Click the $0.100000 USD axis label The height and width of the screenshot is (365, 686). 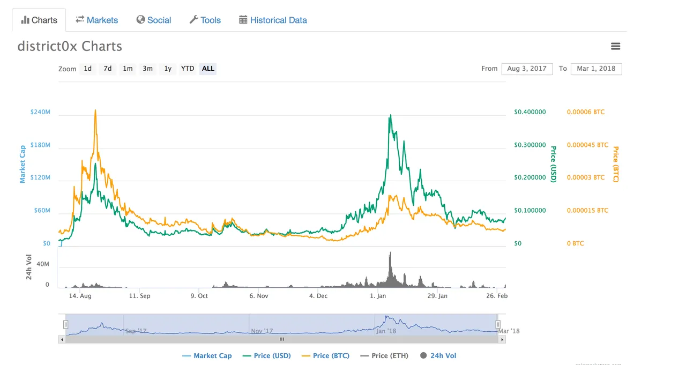pos(530,211)
